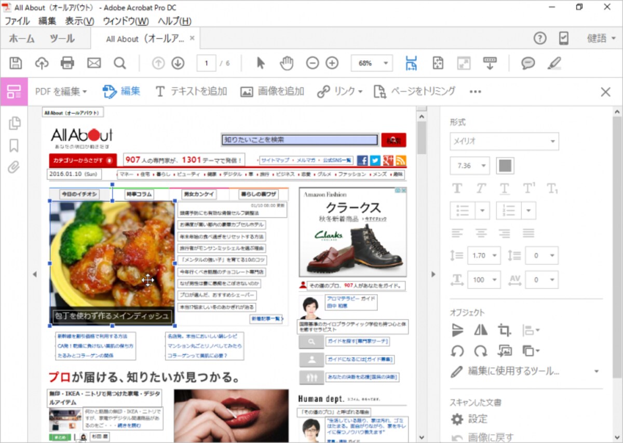Screen dimensions: 623x443
Task: Click テキストを追加 button
Action: [191, 92]
